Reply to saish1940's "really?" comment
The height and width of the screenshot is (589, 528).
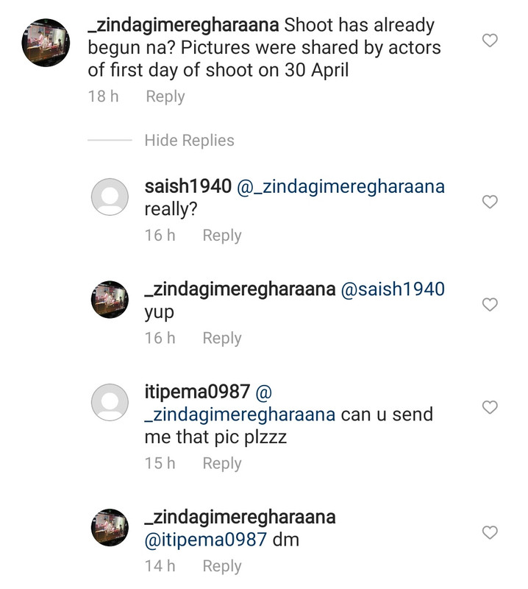222,236
